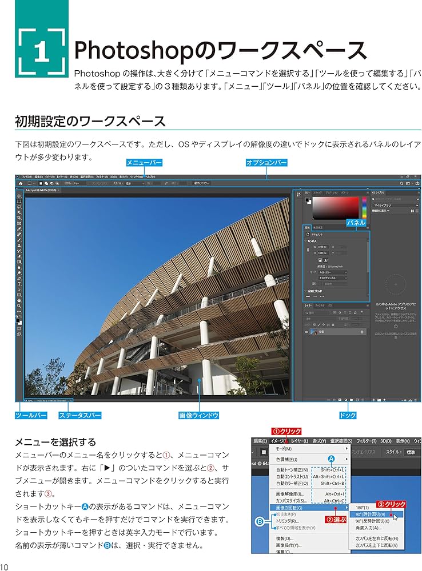Viewport: 422px width, 571px height.
Task: Choose カンバスサイズ(S)... in the image menu
Action: click(310, 501)
